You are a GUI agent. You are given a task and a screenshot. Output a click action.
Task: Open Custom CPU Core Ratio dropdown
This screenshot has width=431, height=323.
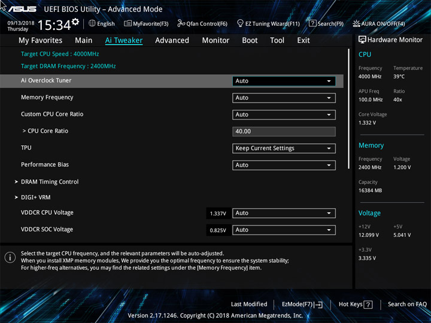(284, 114)
